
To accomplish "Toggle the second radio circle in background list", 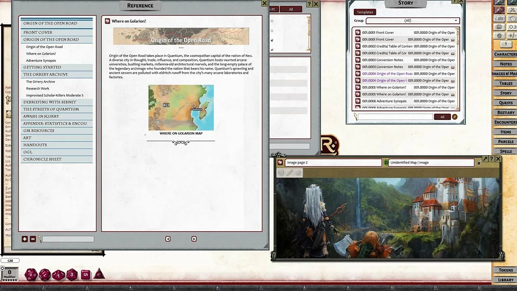I will coord(272,31).
